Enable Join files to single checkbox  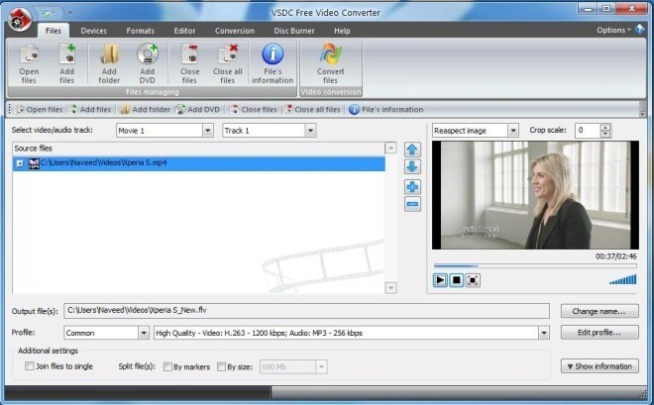pos(30,366)
